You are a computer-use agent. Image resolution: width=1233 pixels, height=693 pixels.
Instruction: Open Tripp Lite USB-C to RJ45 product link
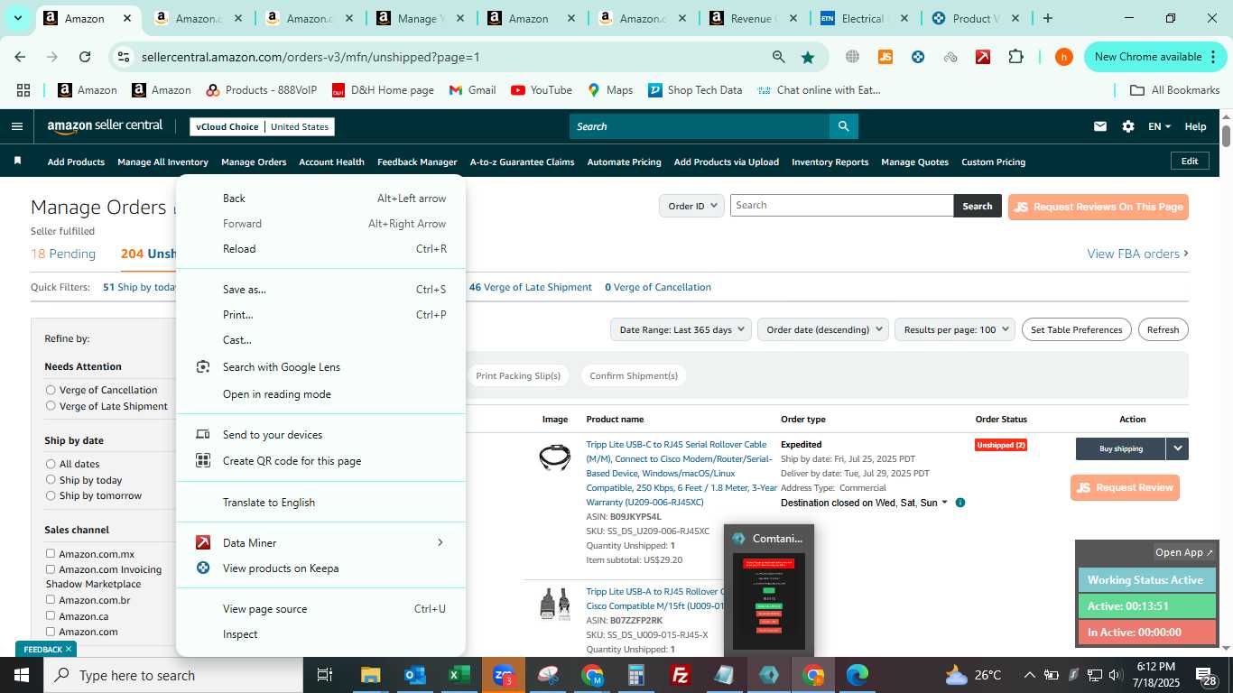[x=681, y=473]
